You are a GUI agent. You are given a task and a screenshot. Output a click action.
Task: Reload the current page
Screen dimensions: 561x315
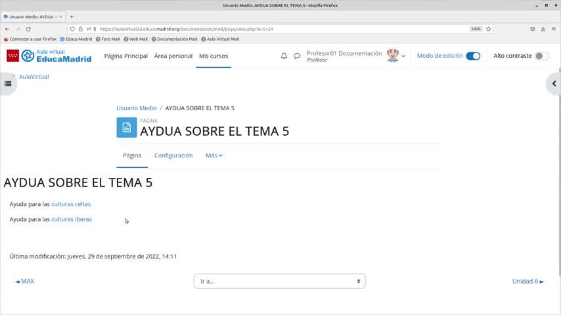coord(28,29)
